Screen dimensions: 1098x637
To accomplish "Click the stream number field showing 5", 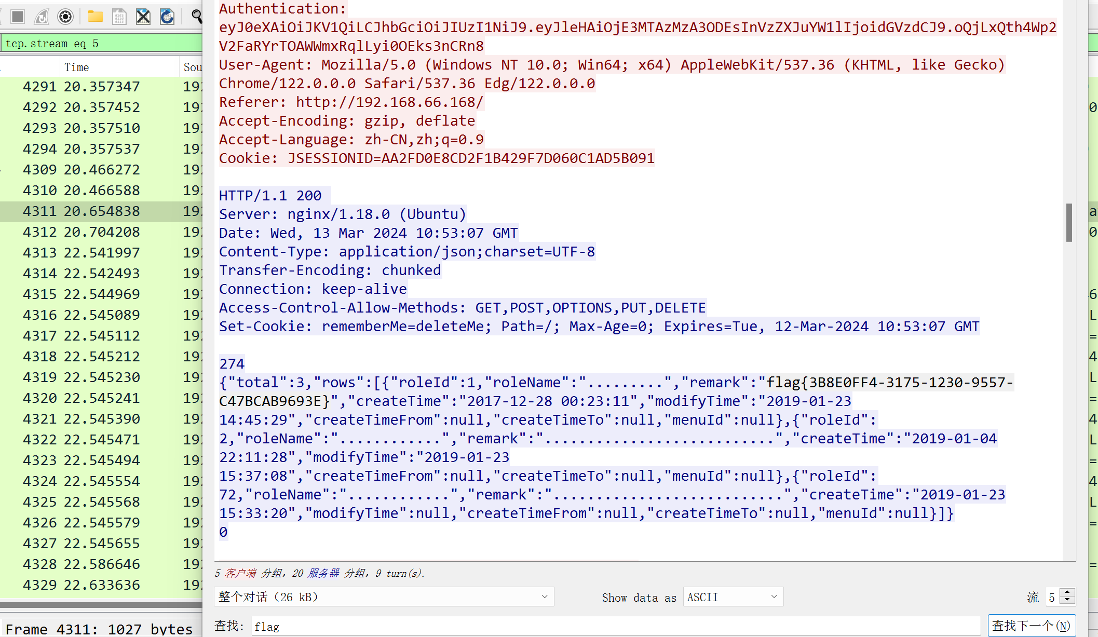I will point(1053,597).
